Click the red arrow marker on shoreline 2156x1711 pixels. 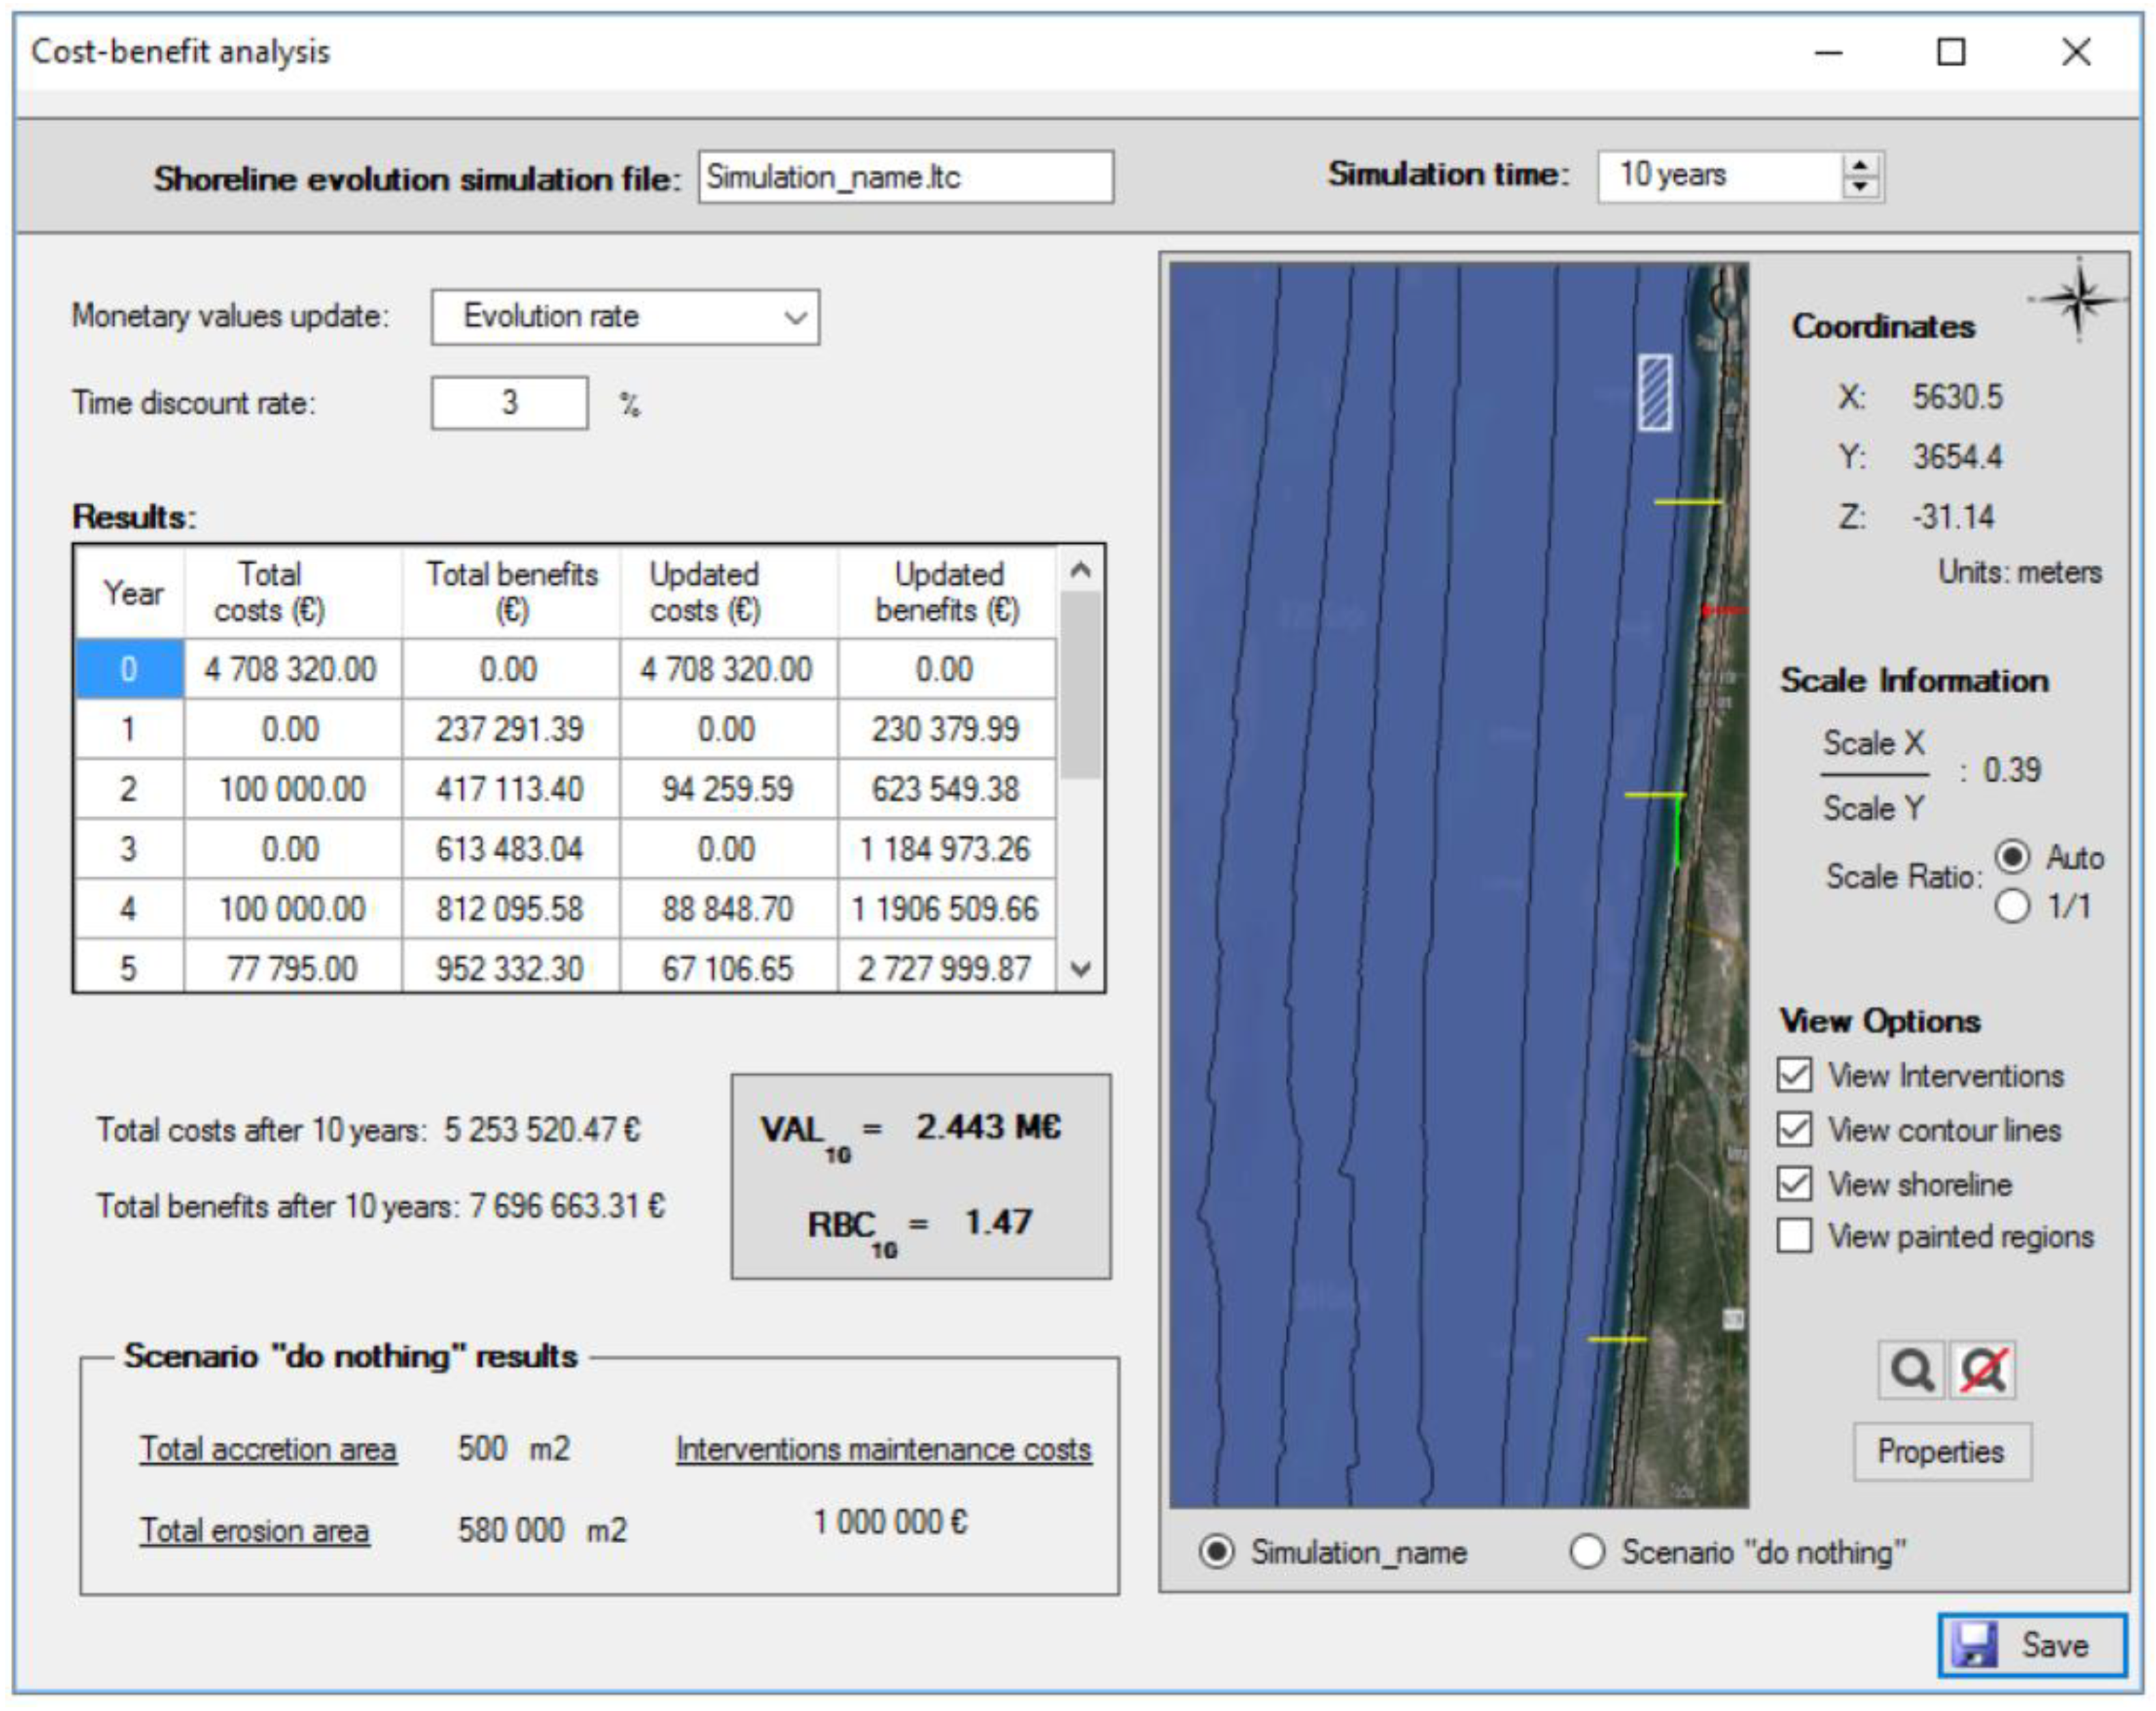[x=1723, y=610]
